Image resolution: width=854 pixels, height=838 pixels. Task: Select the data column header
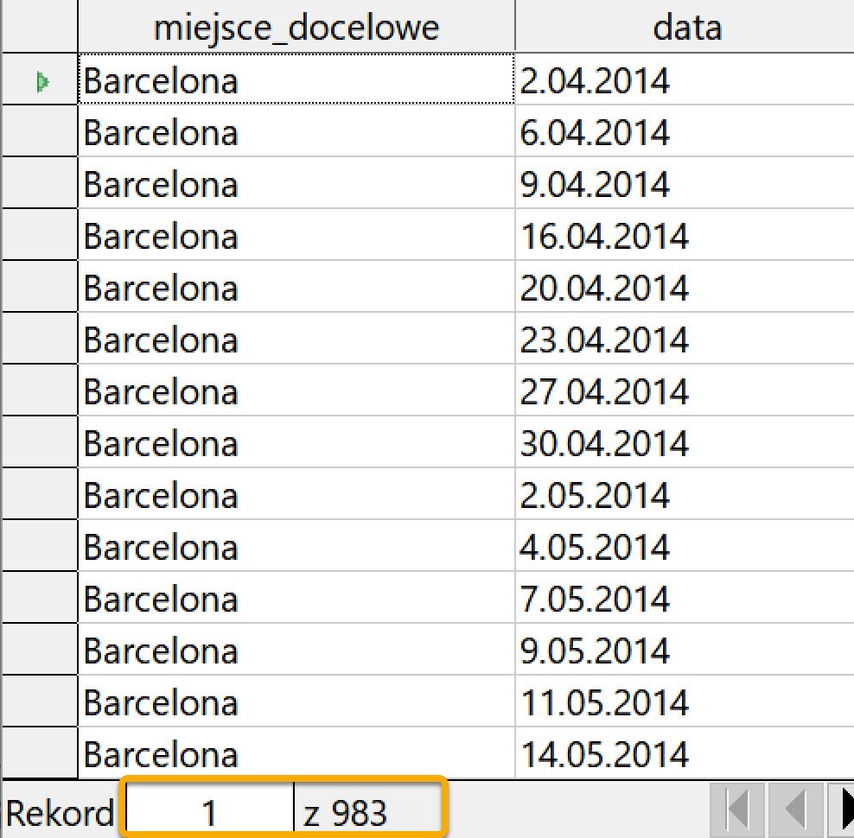(x=686, y=29)
